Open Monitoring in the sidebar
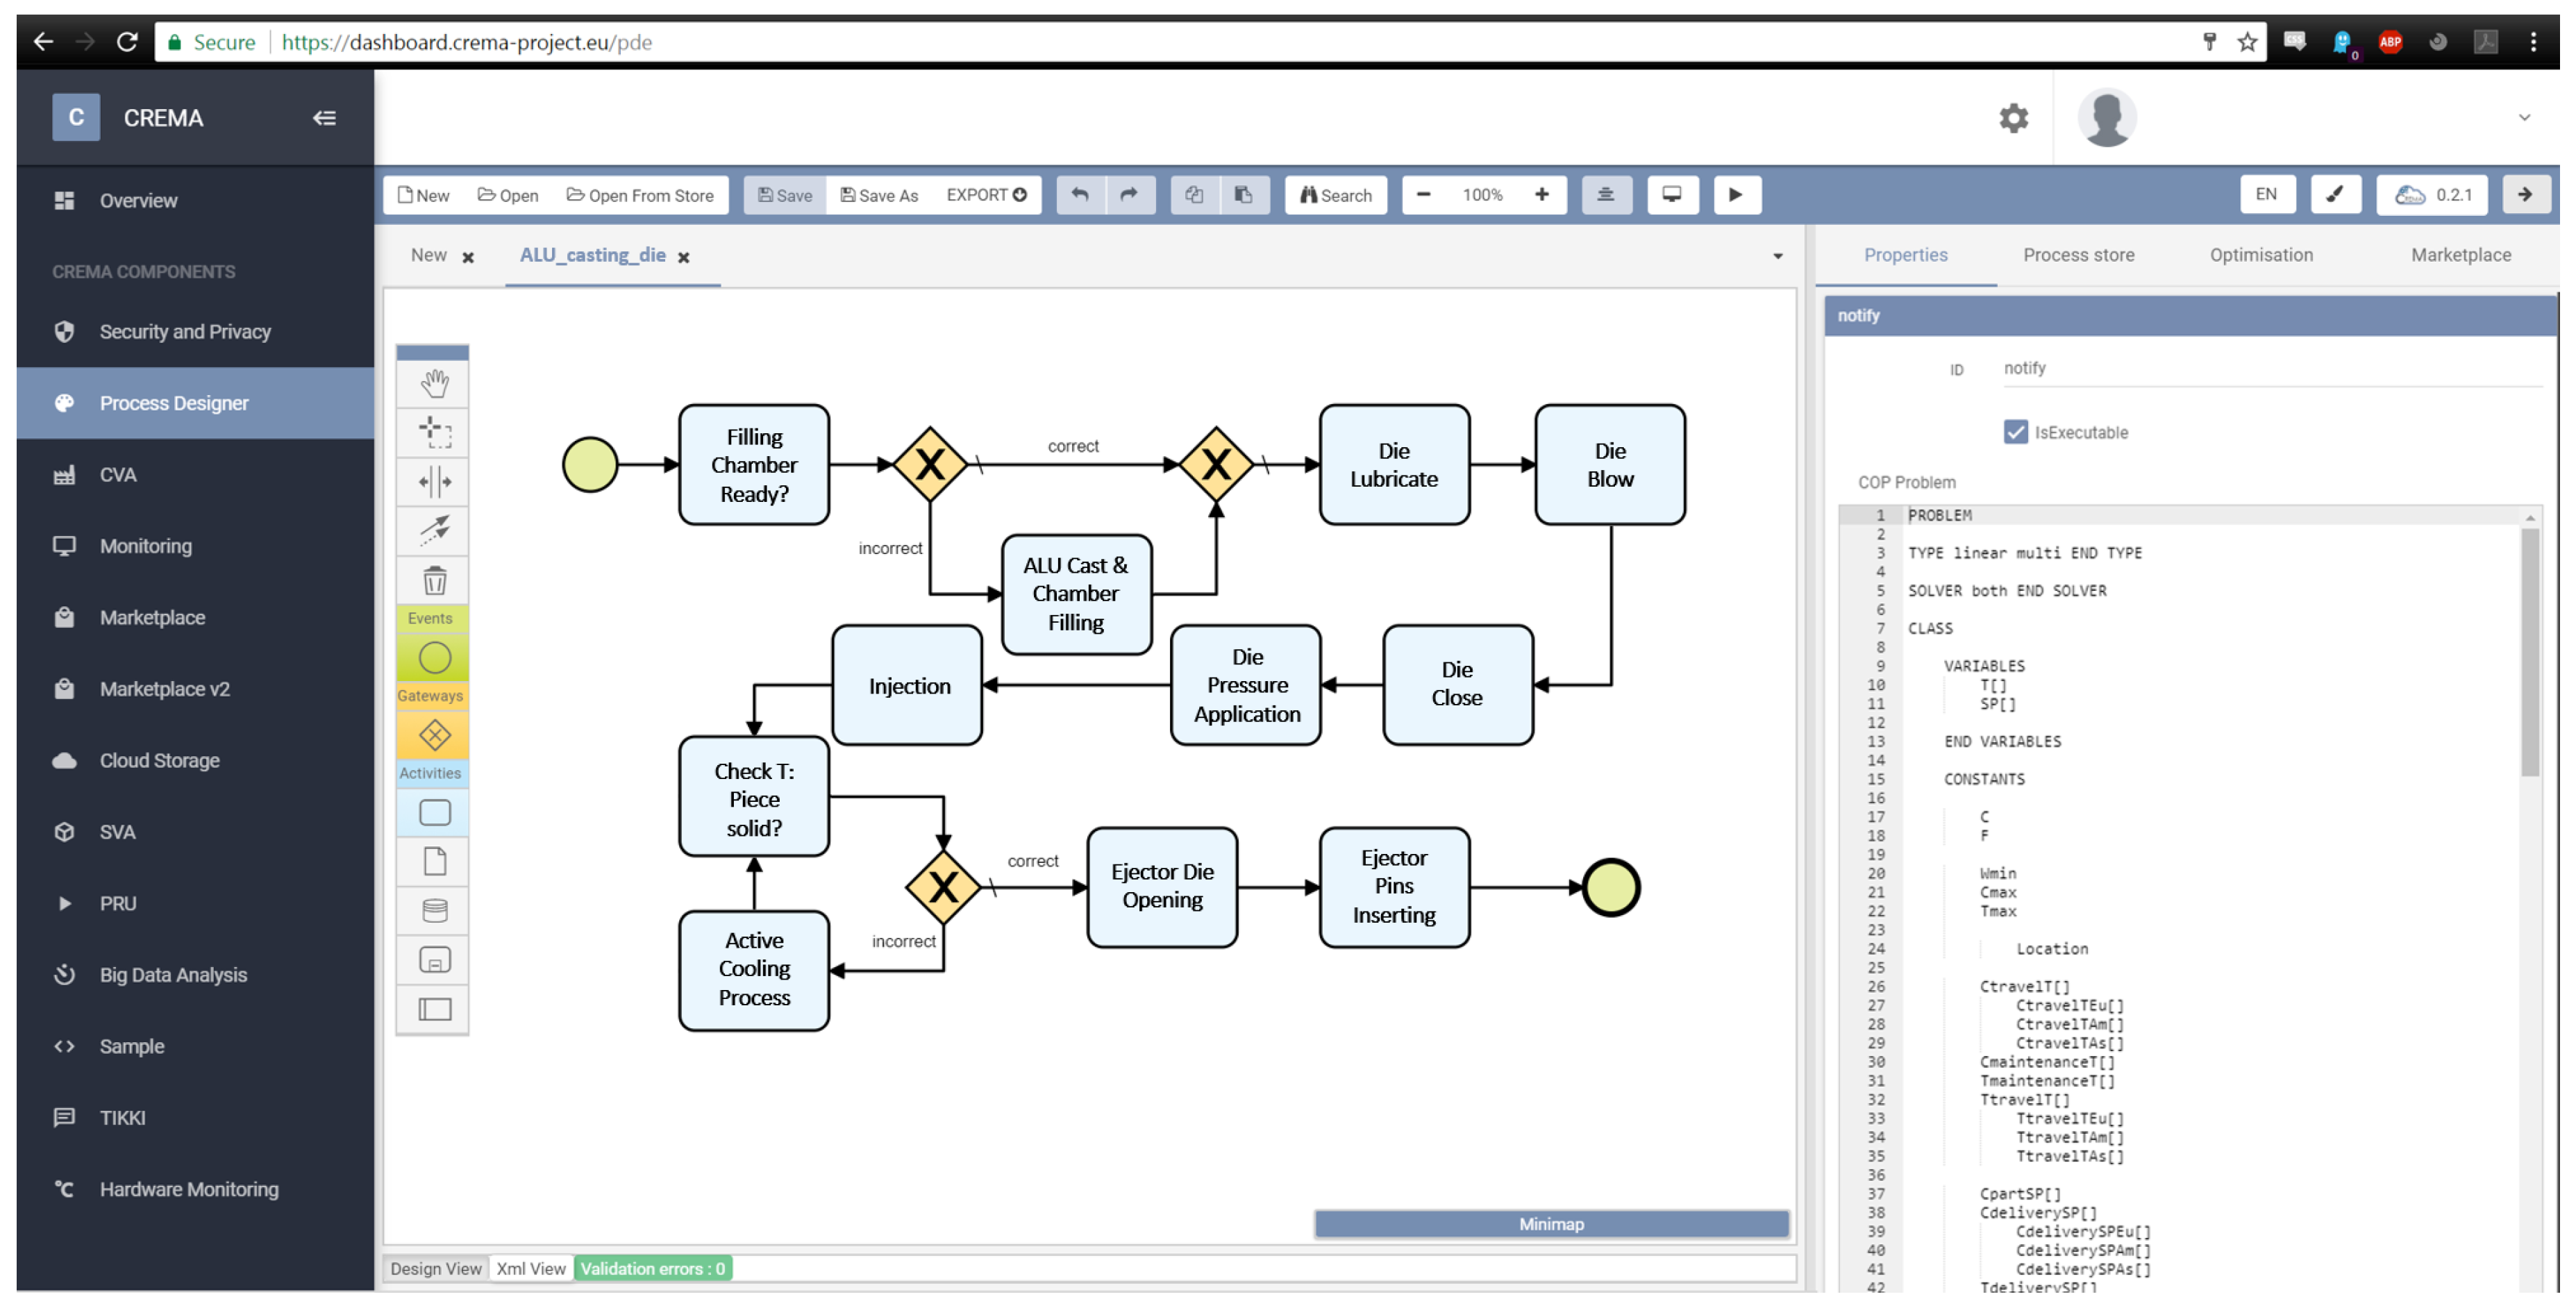The image size is (2576, 1308). point(146,546)
